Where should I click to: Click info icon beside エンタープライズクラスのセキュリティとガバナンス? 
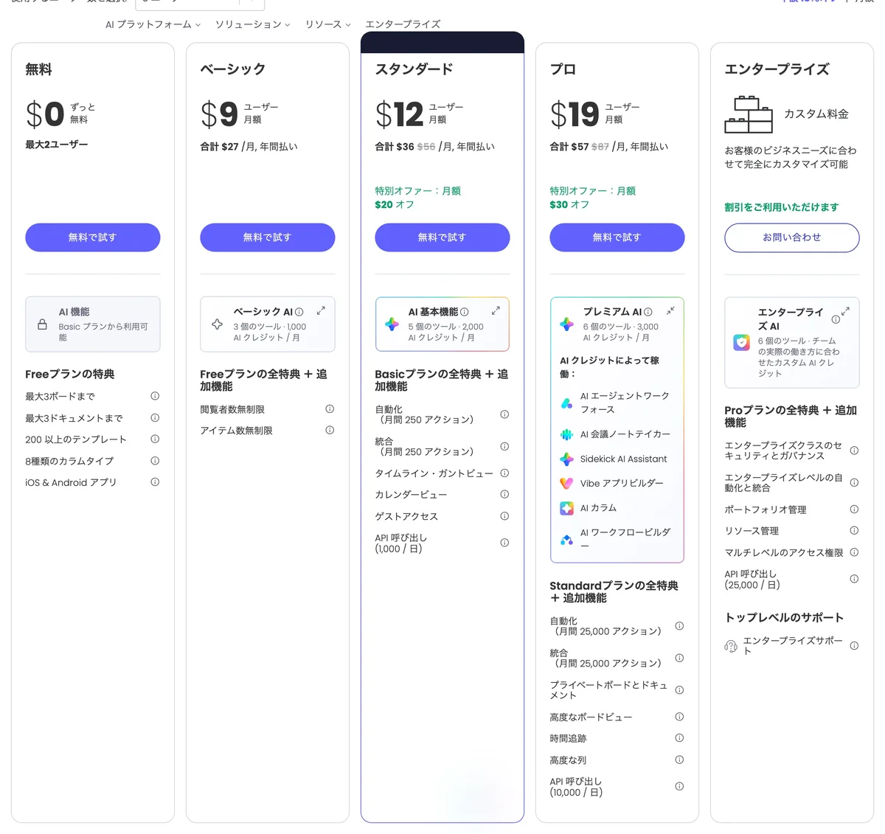click(x=854, y=451)
